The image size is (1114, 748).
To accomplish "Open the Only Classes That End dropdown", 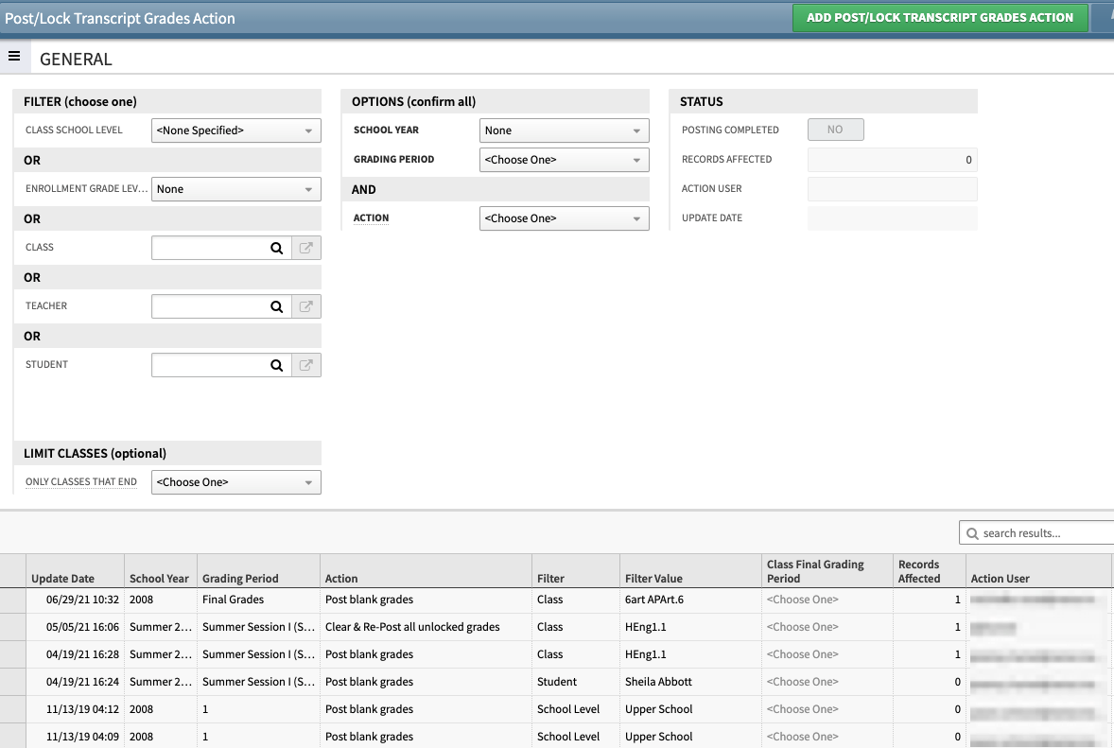I will pos(235,481).
